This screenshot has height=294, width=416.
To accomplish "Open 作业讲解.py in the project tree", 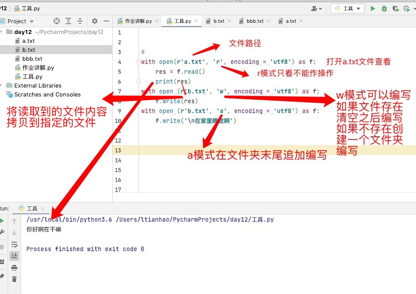I will 38,67.
